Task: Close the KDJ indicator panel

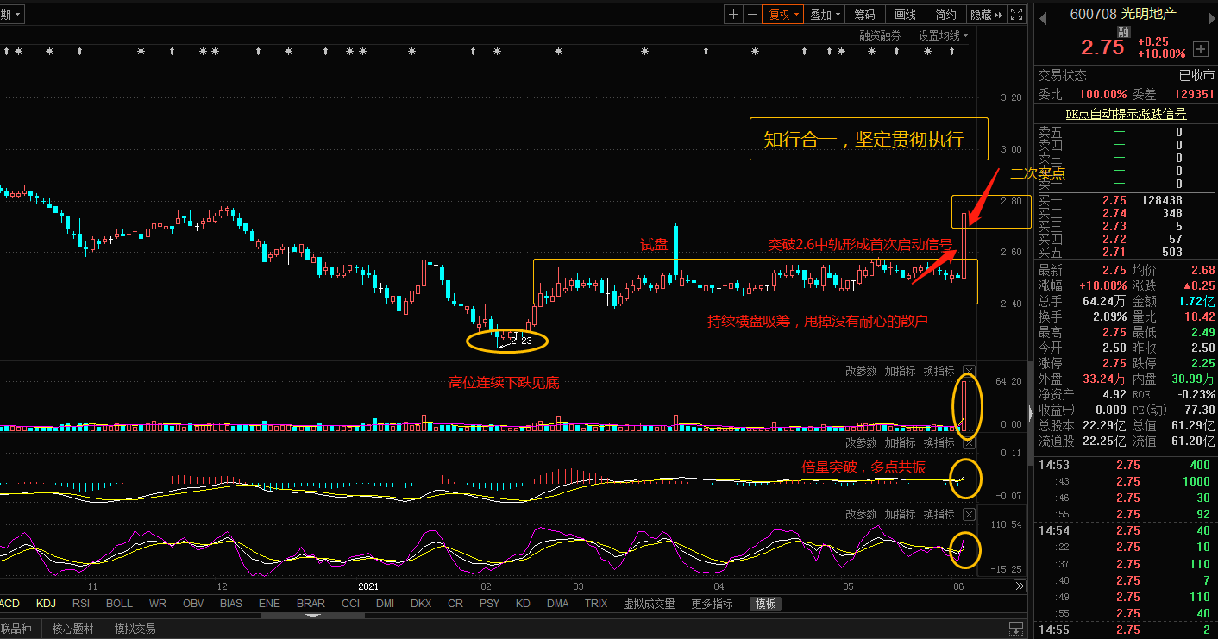Action: point(969,514)
